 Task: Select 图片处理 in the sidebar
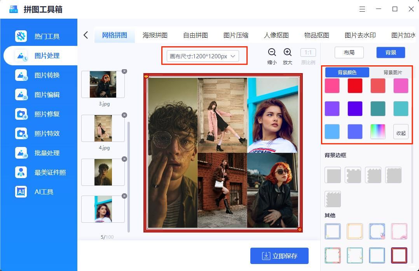coord(40,56)
